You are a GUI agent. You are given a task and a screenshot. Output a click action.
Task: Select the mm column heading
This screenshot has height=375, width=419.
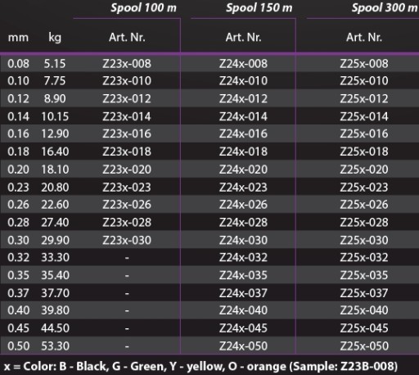click(18, 38)
